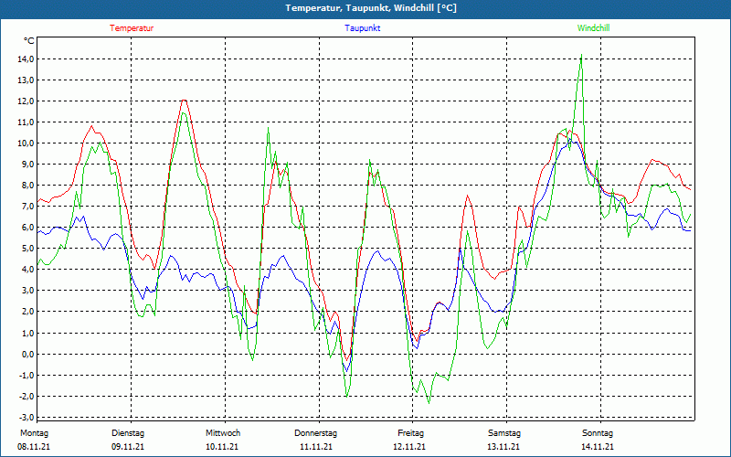The height and width of the screenshot is (457, 731).
Task: Click the 9,0 y-axis value
Action: 26,165
